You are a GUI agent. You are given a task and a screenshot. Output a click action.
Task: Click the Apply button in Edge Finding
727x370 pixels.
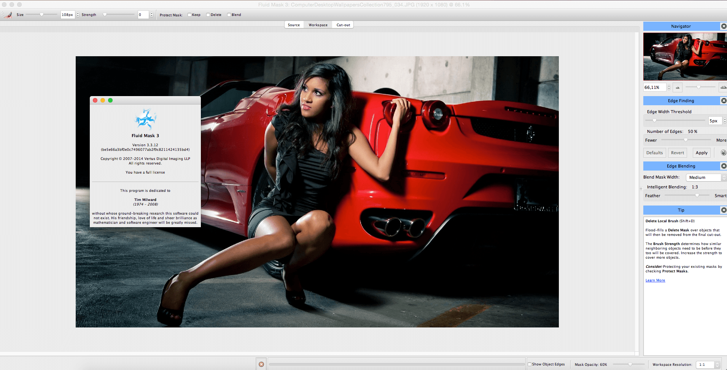[x=702, y=153]
